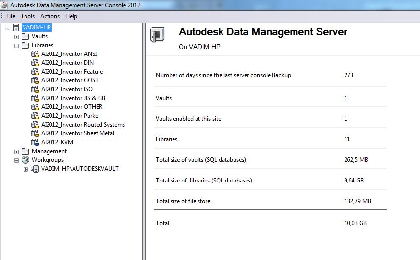Image resolution: width=420 pixels, height=260 pixels.
Task: Collapse the VADIM-HP root node
Action: tap(7, 28)
